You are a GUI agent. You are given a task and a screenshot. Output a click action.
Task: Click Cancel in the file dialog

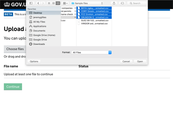(x=126, y=61)
